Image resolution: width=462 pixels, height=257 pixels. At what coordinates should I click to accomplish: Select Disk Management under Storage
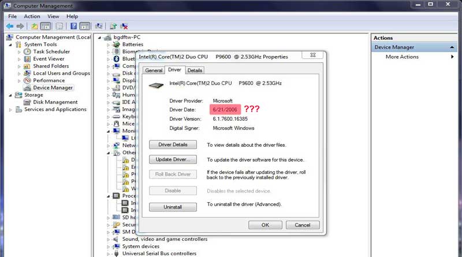coord(55,102)
